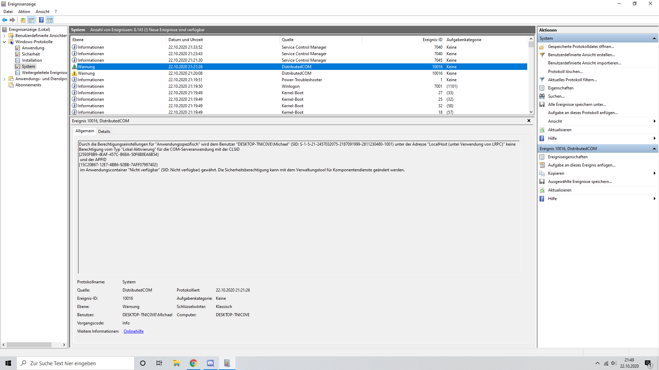Click the event list scrollbar down arrow
659x370 pixels.
(531, 112)
